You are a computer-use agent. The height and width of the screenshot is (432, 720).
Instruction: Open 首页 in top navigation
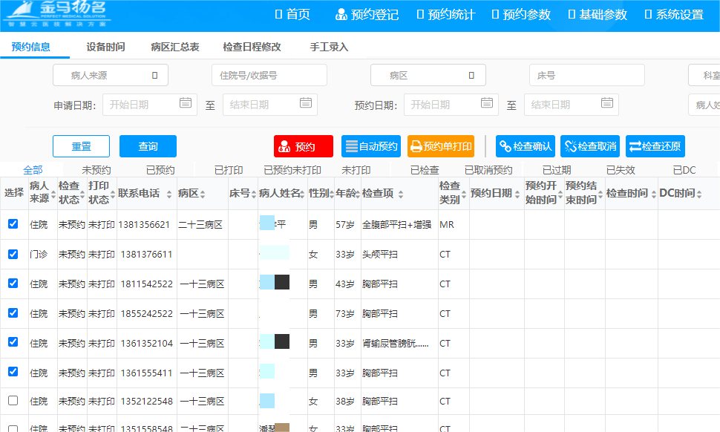pos(292,14)
